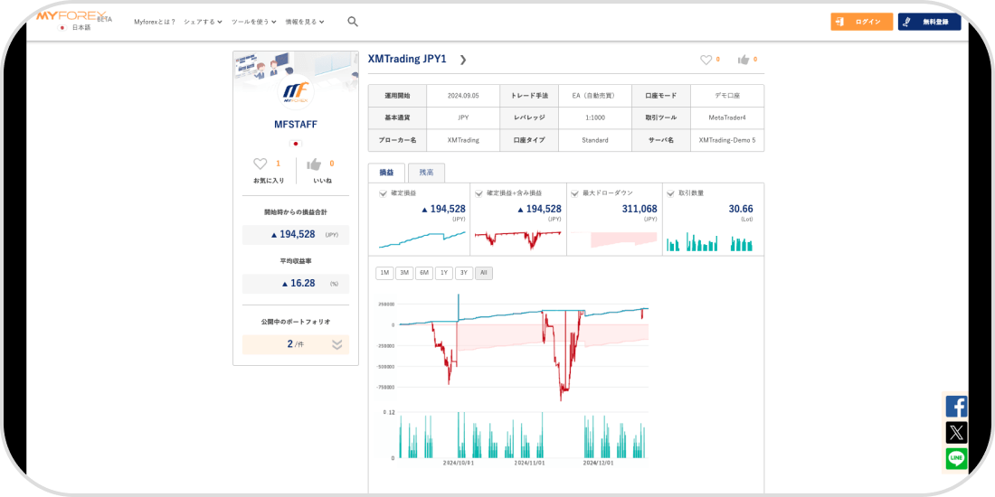
Task: Click the arrow next to XMTrading JPY1
Action: (x=462, y=60)
